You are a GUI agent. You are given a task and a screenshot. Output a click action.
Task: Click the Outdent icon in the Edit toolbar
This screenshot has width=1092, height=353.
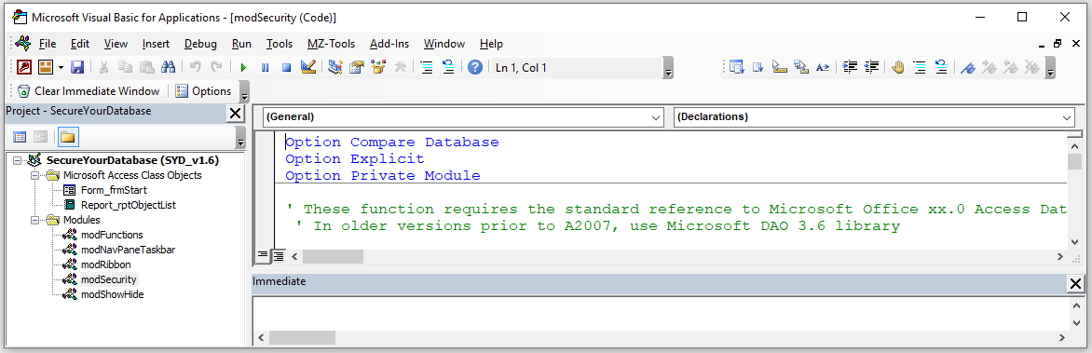pyautogui.click(x=871, y=68)
